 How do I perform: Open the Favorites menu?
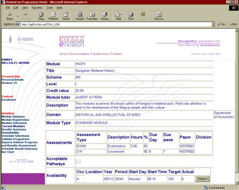click(x=37, y=7)
